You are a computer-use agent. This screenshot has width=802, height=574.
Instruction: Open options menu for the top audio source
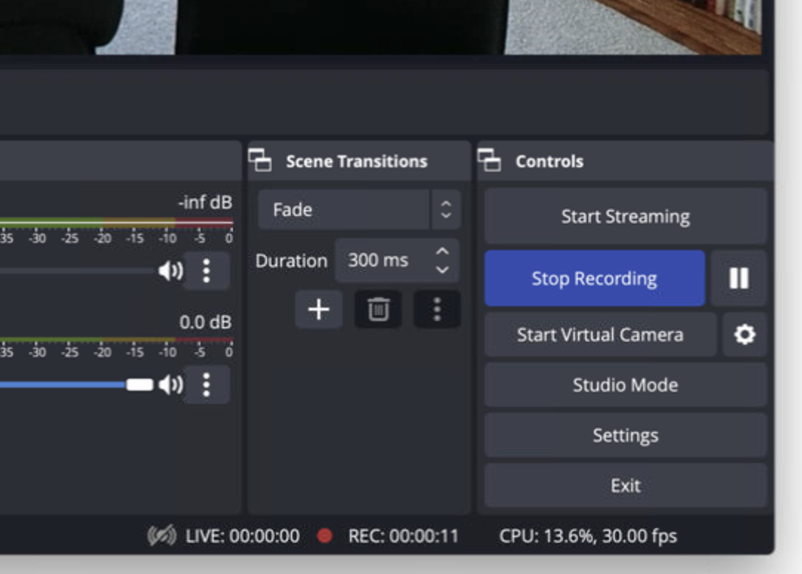(x=208, y=271)
